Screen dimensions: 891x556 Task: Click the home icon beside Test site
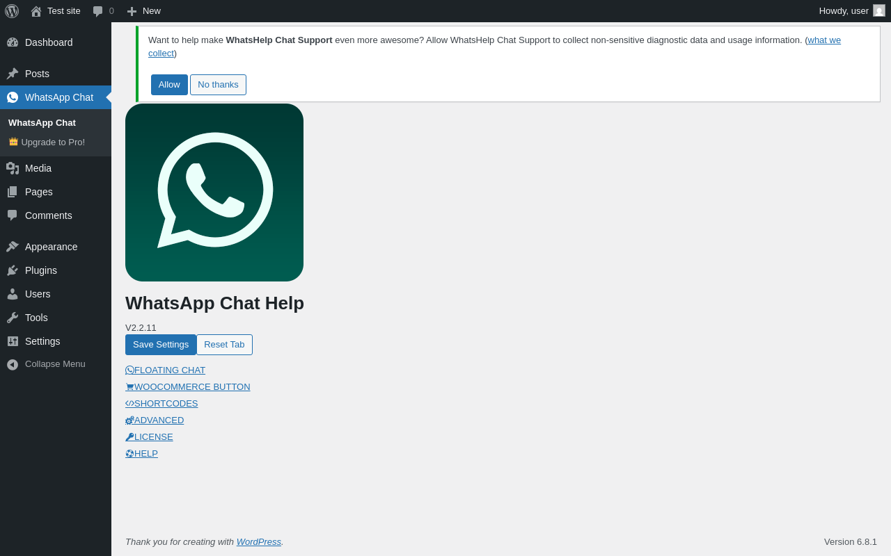(36, 11)
